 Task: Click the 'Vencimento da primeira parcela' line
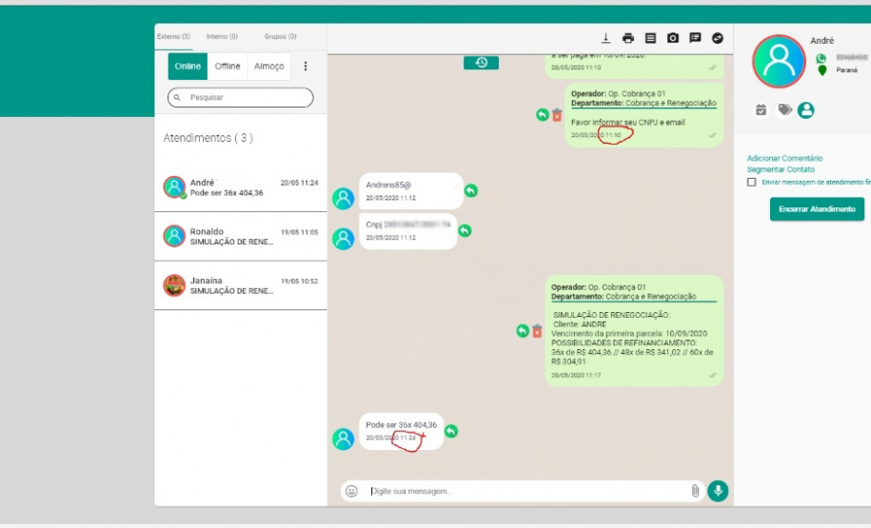click(x=629, y=334)
